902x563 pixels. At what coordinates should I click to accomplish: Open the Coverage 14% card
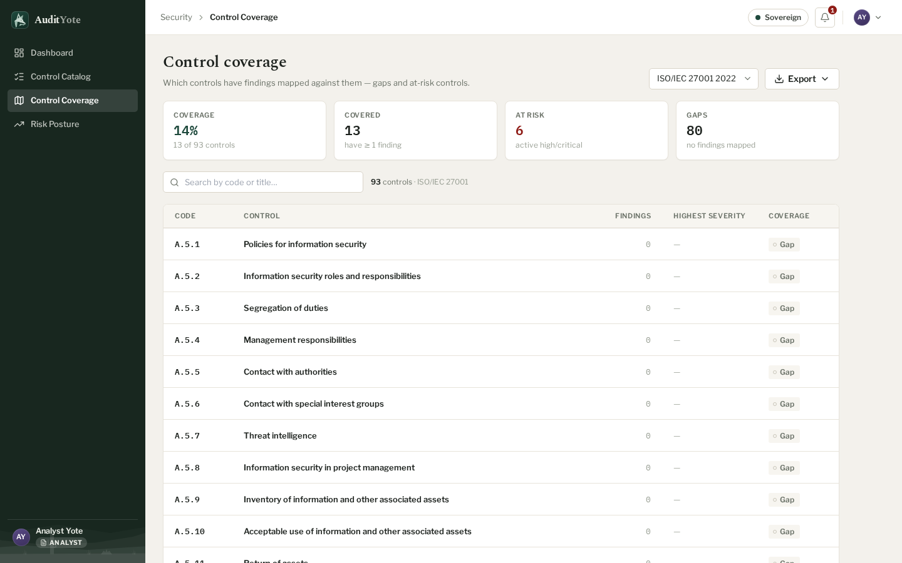click(x=244, y=131)
